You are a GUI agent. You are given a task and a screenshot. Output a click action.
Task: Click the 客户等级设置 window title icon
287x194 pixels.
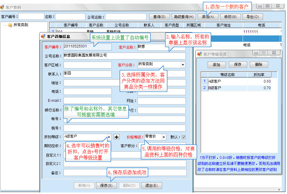(199, 54)
